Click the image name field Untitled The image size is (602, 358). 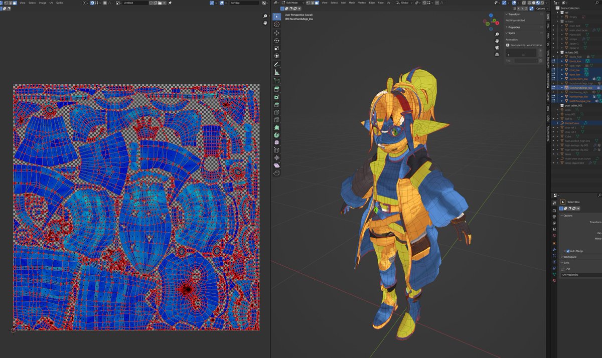(x=136, y=3)
